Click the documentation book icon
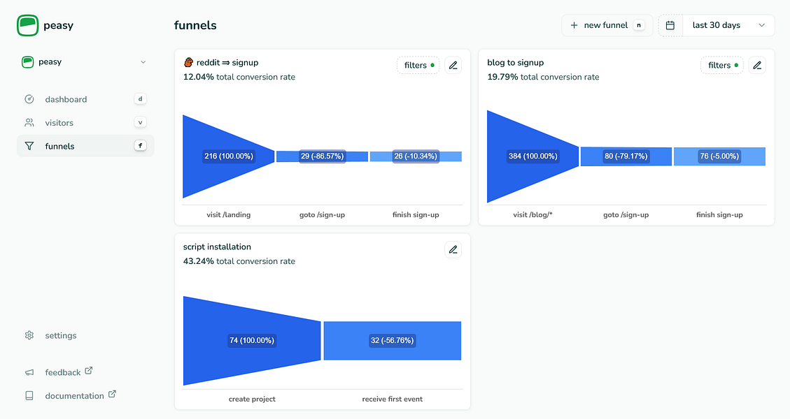 (29, 395)
